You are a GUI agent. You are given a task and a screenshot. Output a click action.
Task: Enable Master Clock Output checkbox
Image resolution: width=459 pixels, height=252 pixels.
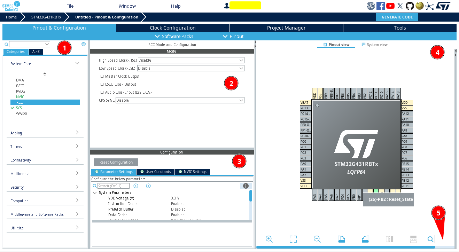coord(102,76)
